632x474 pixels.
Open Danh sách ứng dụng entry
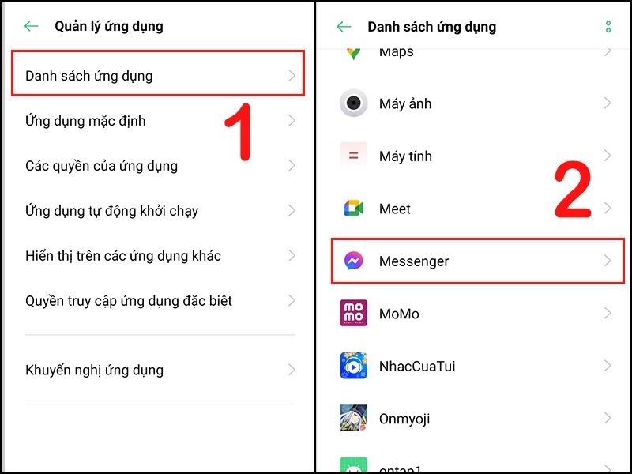158,73
